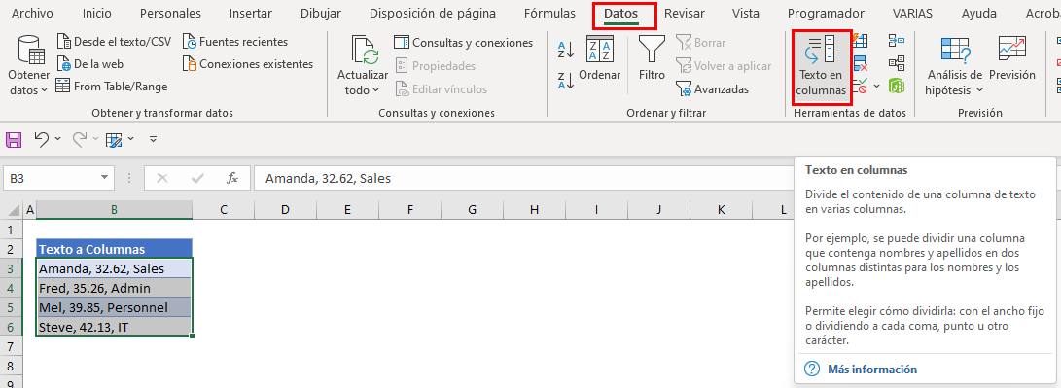1061x388 pixels.
Task: Toggle the Filtro funnel button
Action: click(x=653, y=59)
